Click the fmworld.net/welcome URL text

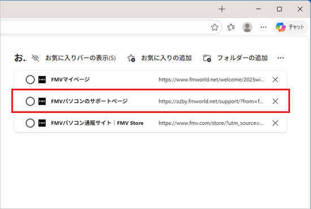[x=211, y=80]
